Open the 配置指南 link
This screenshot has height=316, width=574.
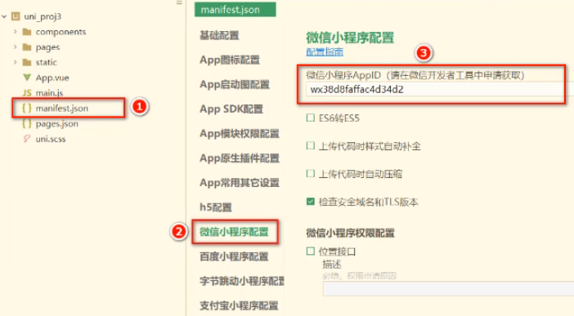(x=325, y=52)
